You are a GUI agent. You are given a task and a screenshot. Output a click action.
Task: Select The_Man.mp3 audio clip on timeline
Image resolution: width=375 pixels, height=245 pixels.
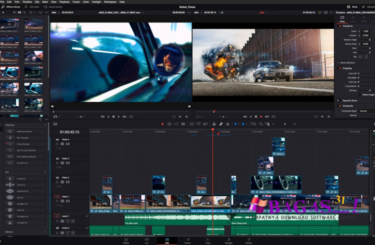click(x=177, y=220)
